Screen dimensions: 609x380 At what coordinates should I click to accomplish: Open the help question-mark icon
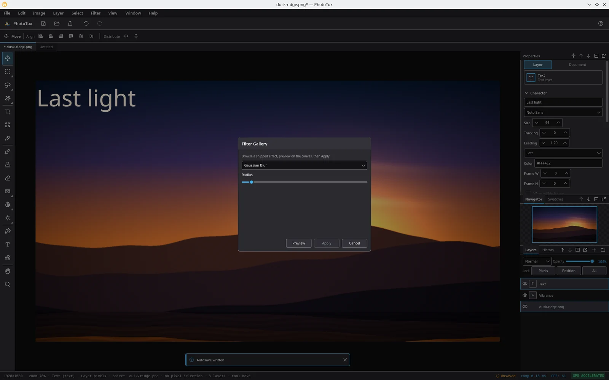(x=601, y=24)
